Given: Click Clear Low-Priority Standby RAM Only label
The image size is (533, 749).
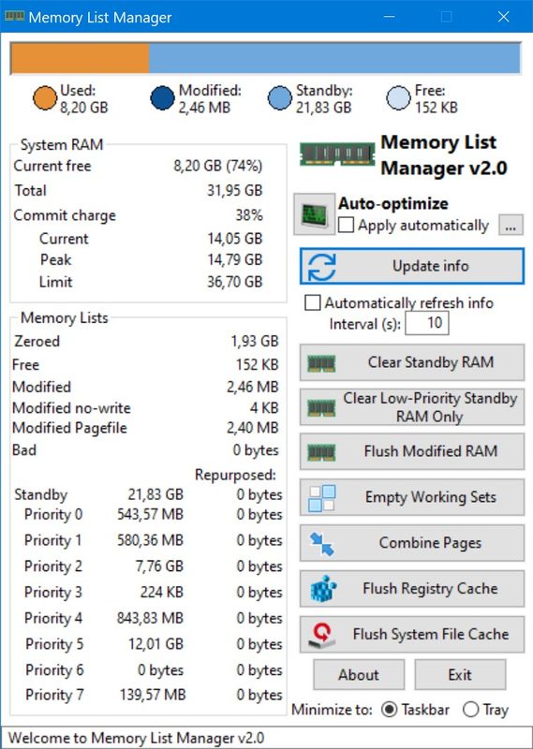Looking at the screenshot, I should (x=430, y=407).
